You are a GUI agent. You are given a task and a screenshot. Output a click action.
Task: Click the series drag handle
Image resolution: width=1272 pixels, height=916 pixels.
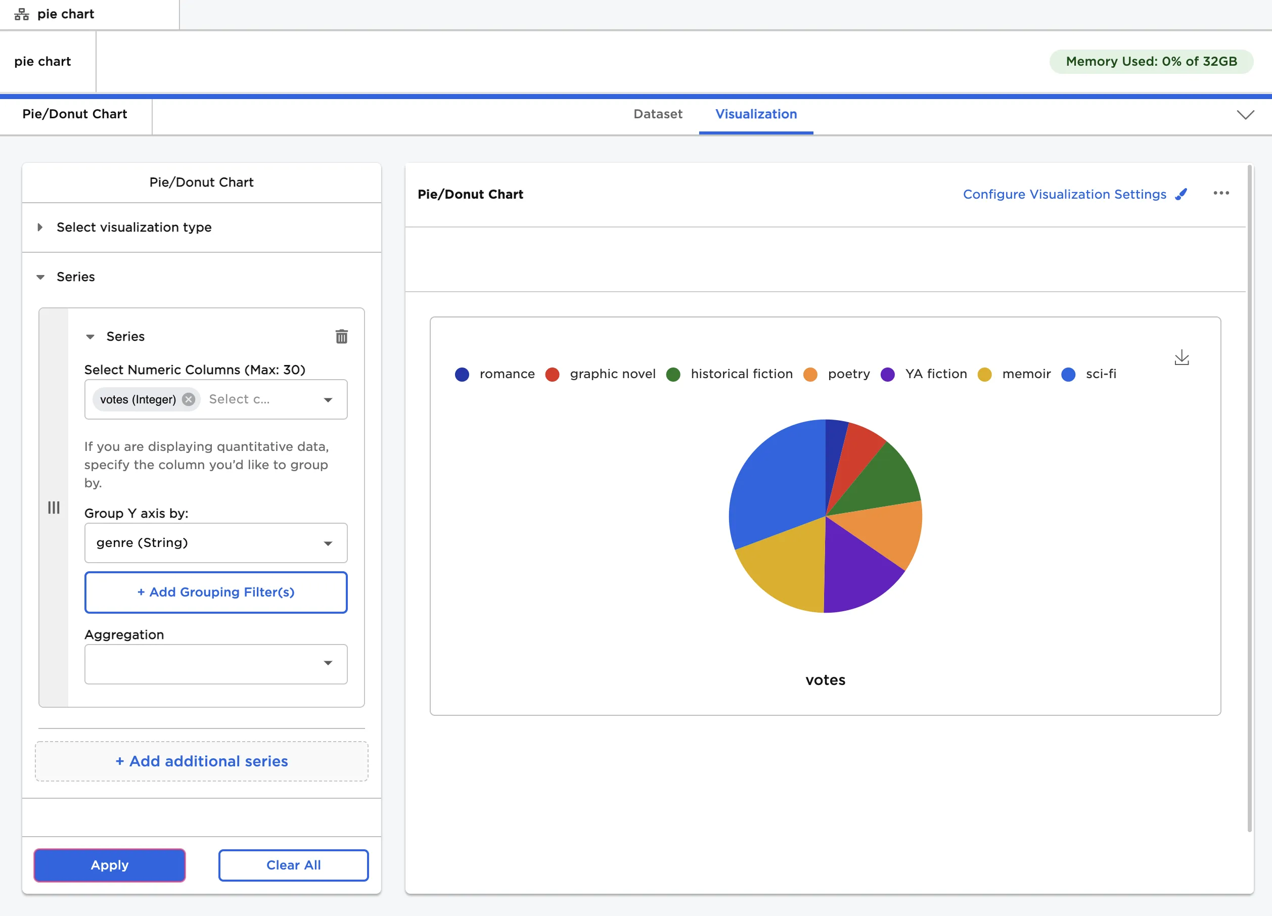tap(53, 508)
